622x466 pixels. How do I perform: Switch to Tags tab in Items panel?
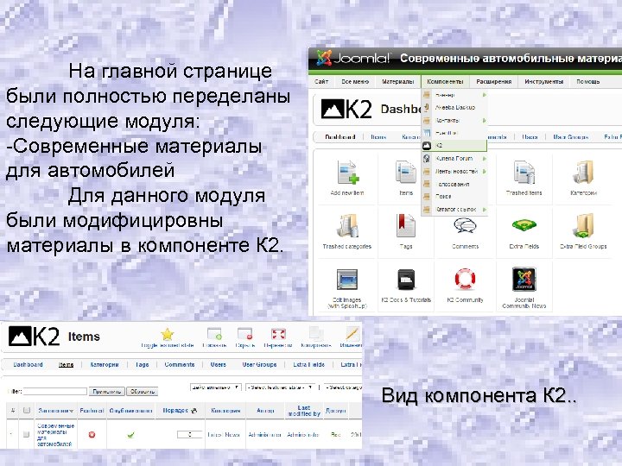click(x=142, y=364)
